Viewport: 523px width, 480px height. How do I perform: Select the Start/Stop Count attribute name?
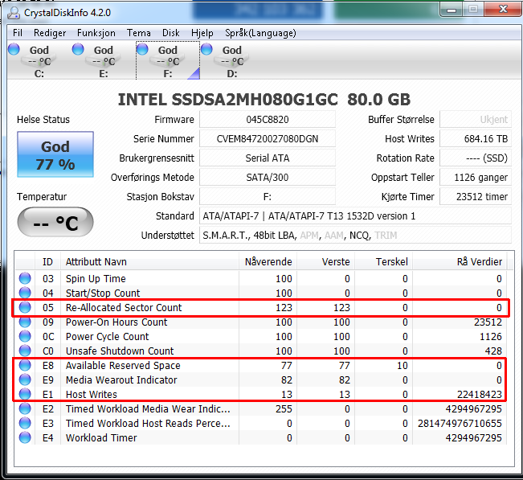103,293
